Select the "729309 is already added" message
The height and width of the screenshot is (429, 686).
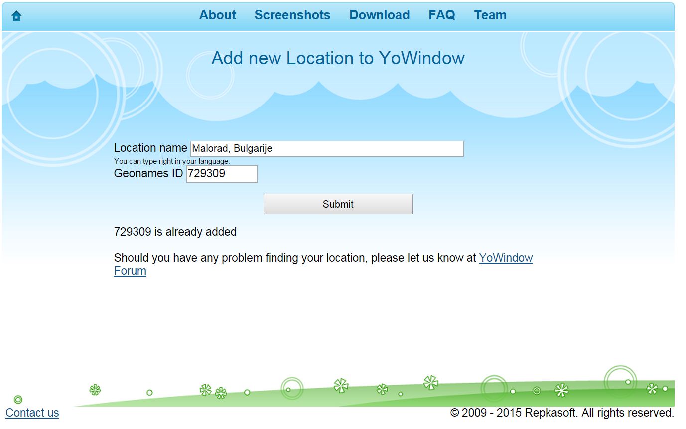click(x=175, y=232)
